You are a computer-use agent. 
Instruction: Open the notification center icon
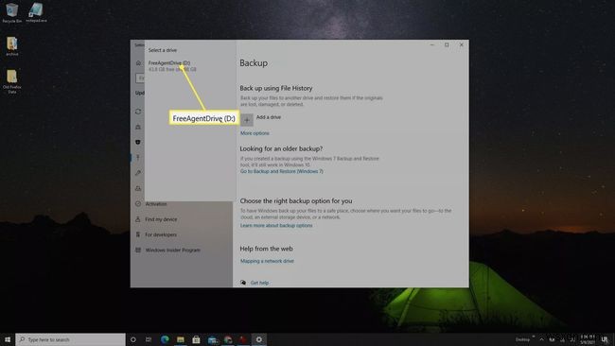click(605, 339)
